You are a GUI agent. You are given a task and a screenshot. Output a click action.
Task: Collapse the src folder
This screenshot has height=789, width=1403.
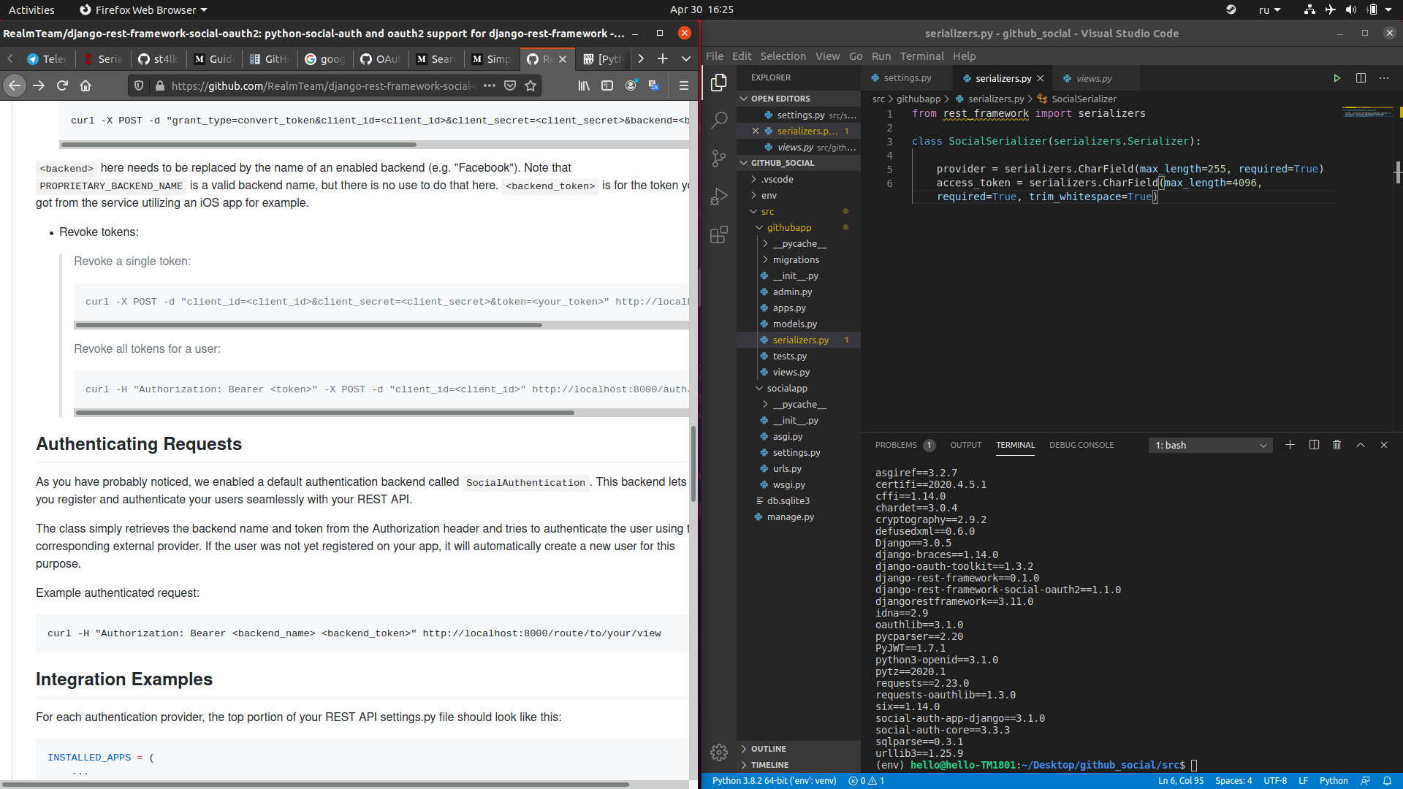click(x=798, y=211)
